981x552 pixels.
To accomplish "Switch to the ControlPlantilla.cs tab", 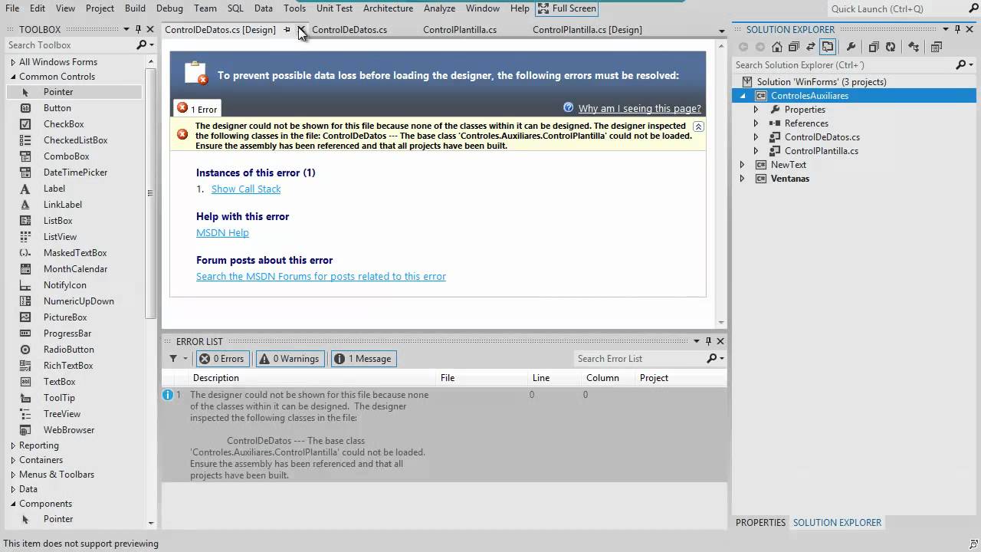I will [x=460, y=30].
